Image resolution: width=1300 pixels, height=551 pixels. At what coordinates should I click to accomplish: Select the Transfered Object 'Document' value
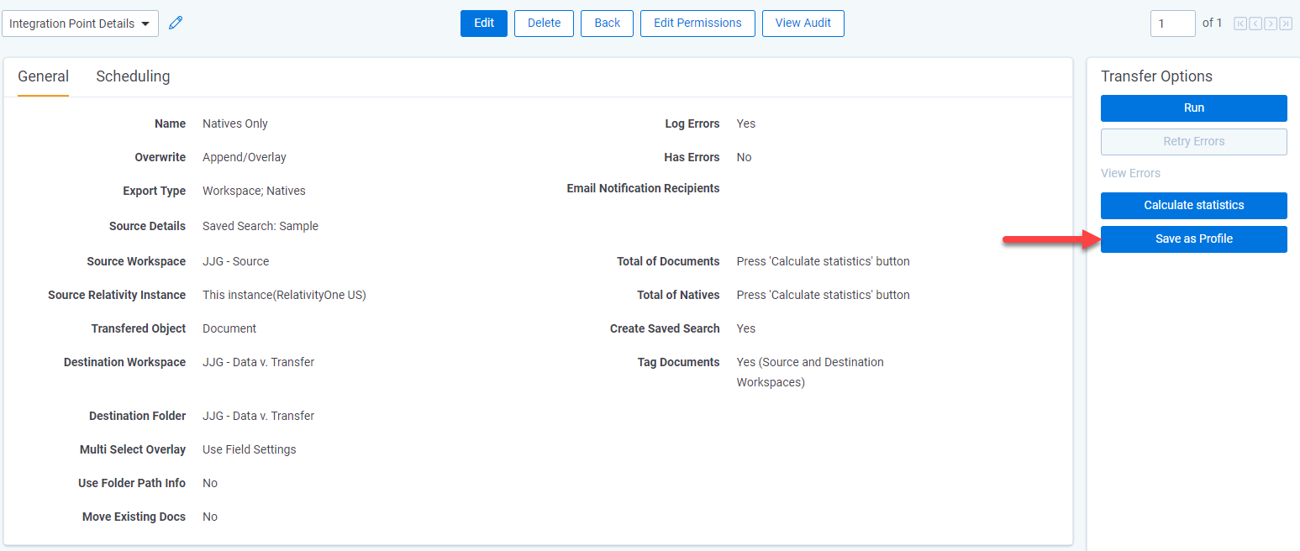(x=229, y=328)
